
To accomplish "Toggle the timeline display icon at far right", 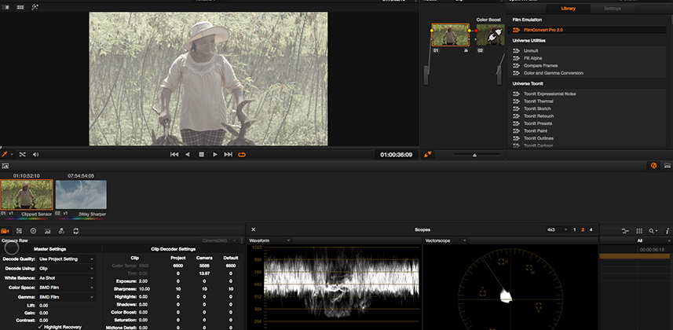I will (668, 166).
